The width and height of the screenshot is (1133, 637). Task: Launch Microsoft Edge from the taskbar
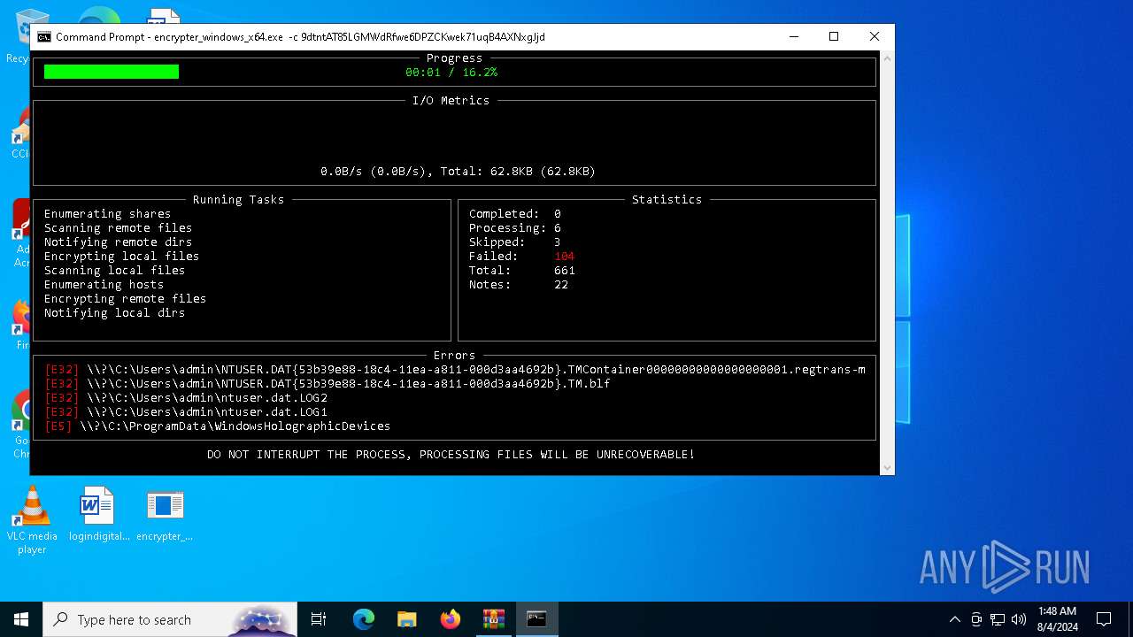coord(364,619)
